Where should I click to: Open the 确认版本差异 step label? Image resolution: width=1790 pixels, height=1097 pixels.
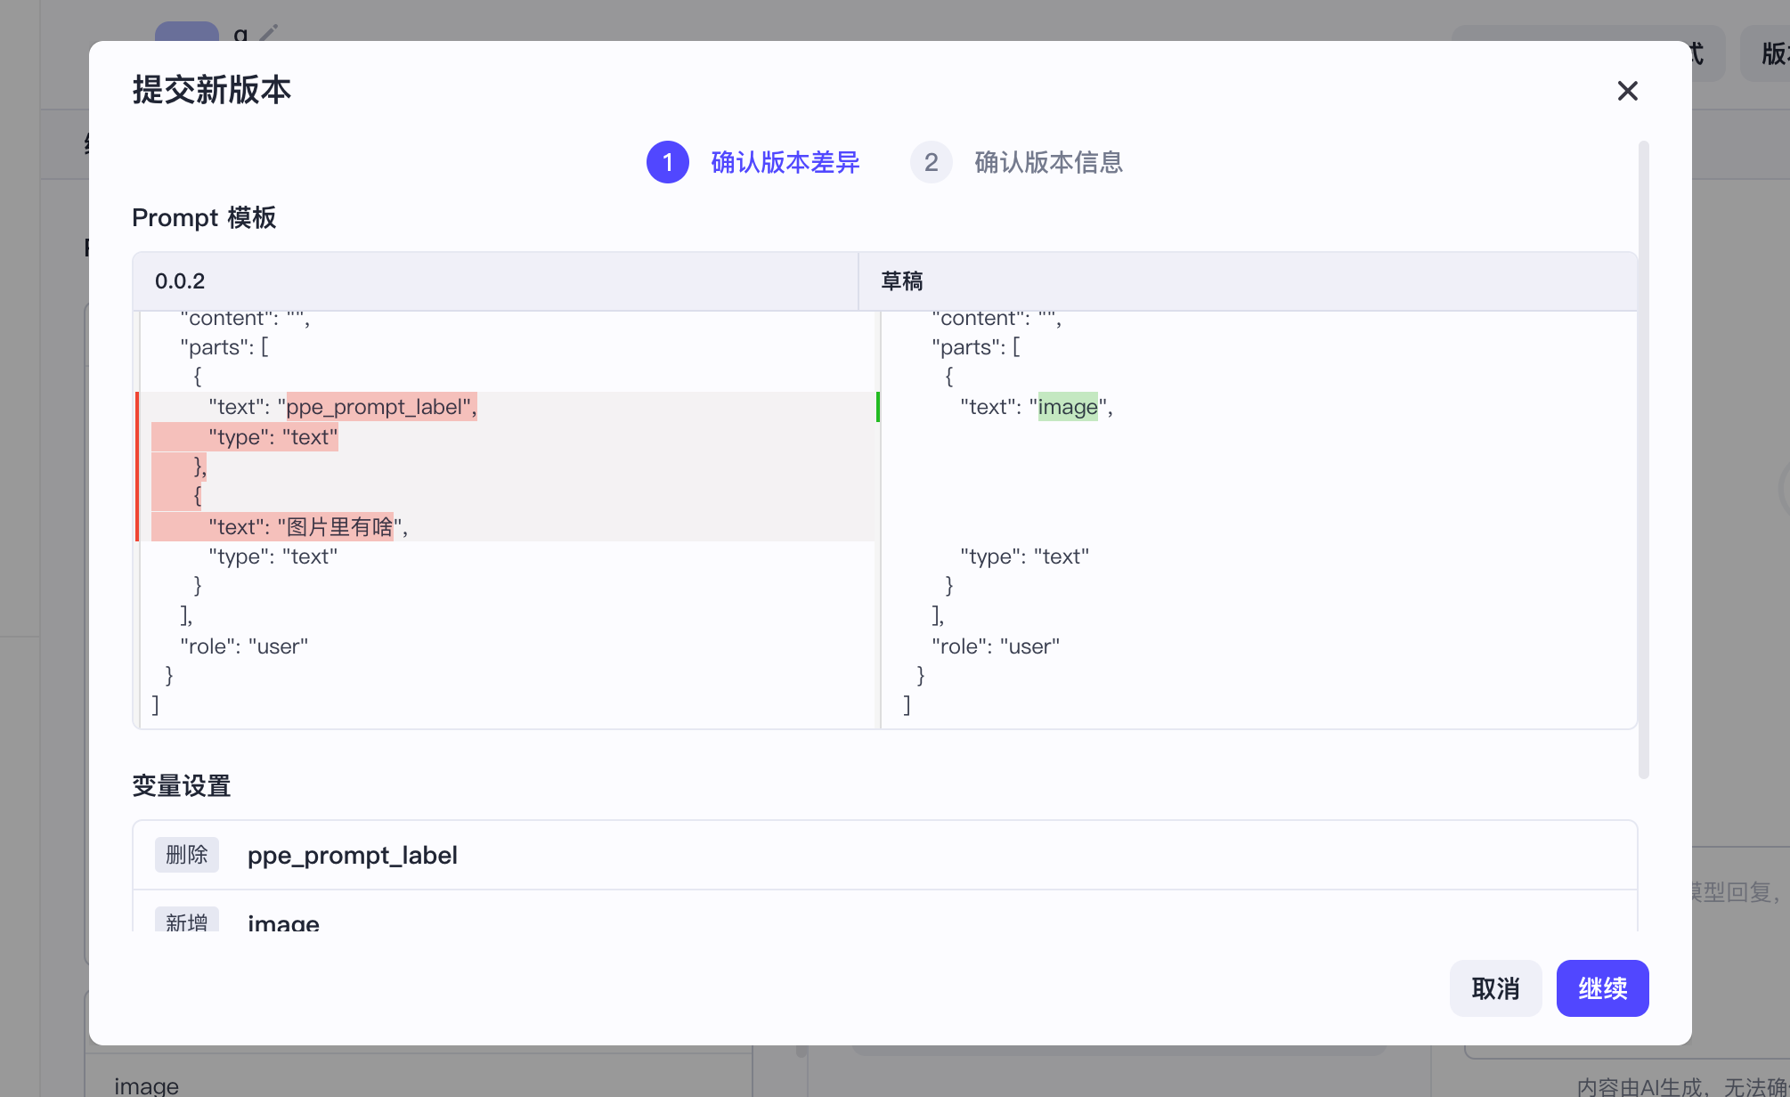point(785,162)
